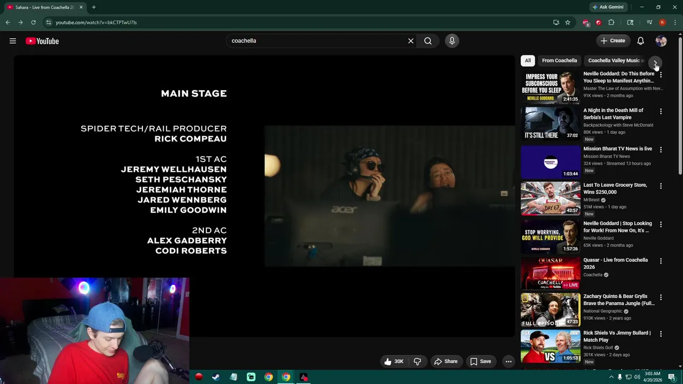
Task: Select the All filter chip
Action: tap(528, 61)
